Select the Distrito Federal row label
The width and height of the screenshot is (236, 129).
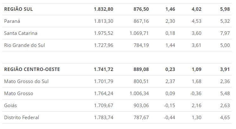(x=22, y=118)
